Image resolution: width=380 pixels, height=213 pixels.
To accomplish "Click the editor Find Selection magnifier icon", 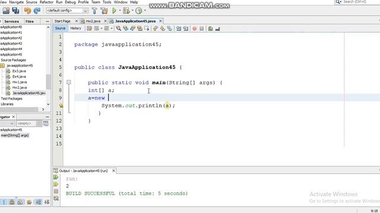I will click(118, 28).
